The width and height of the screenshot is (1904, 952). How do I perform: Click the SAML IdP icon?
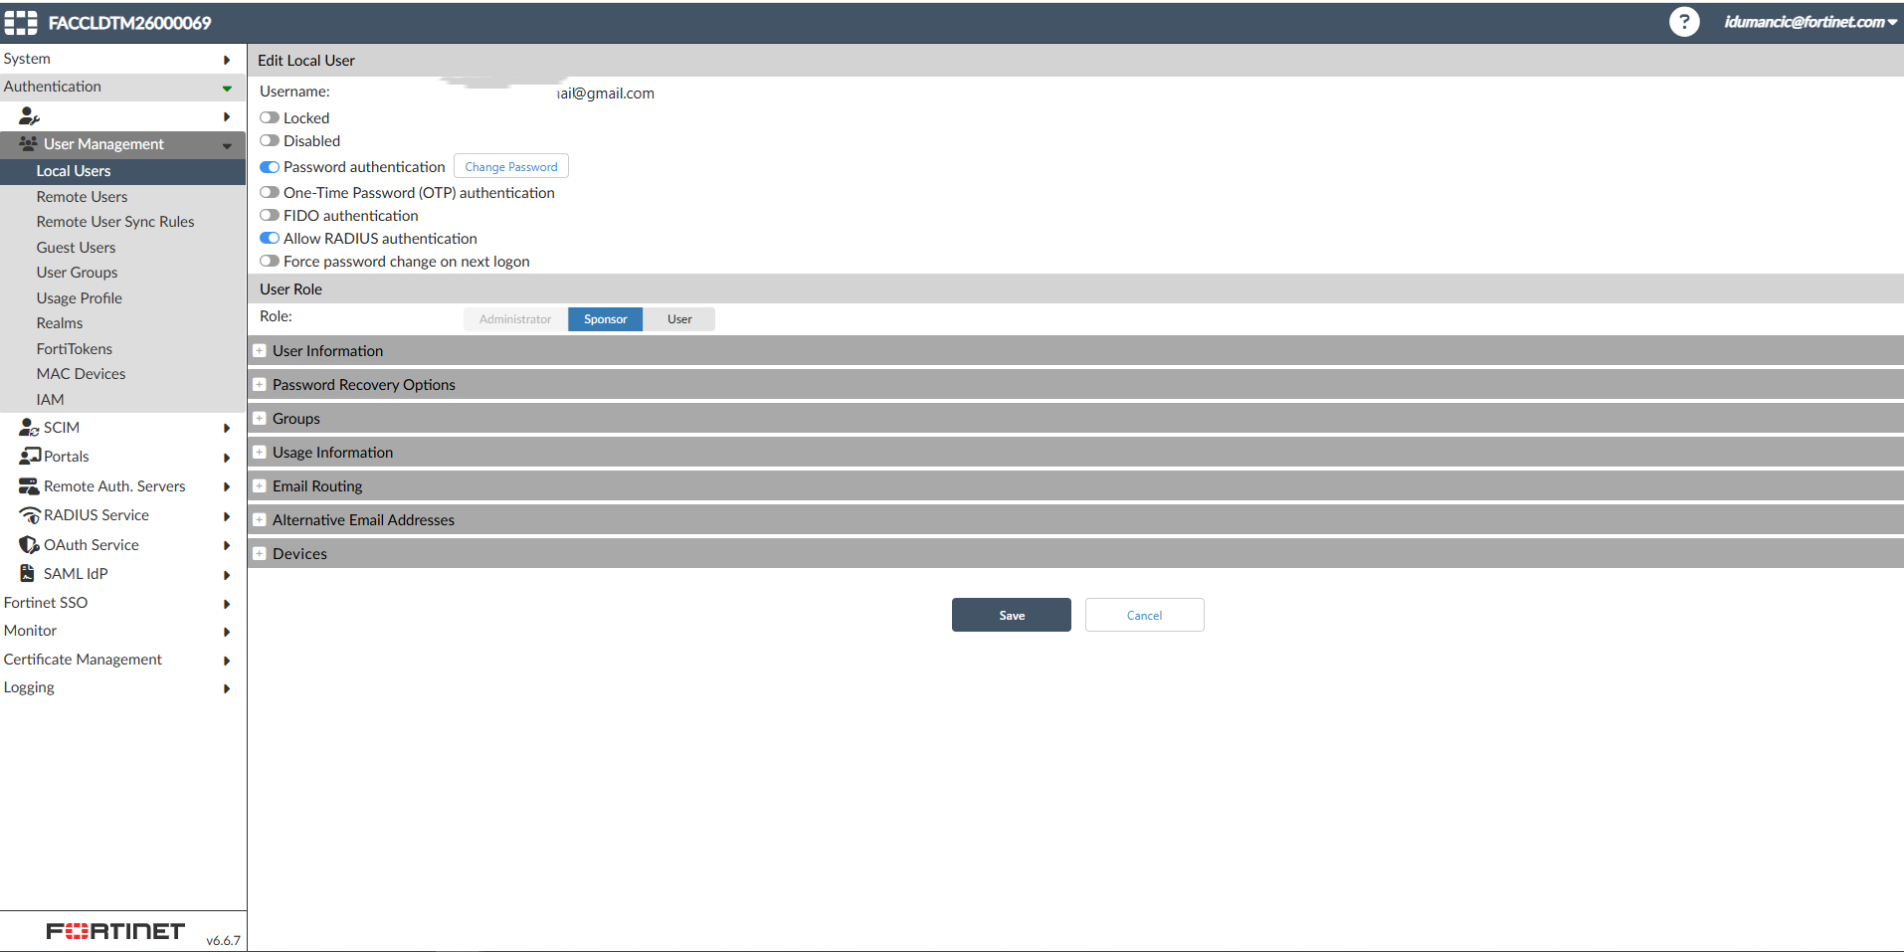click(x=28, y=574)
